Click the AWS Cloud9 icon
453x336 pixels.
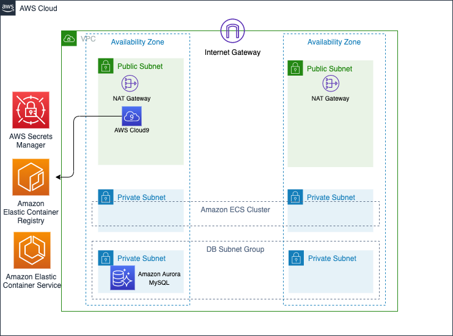(131, 116)
